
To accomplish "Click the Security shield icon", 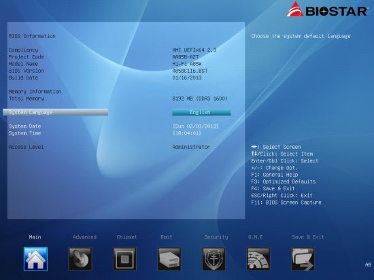I will [214, 259].
